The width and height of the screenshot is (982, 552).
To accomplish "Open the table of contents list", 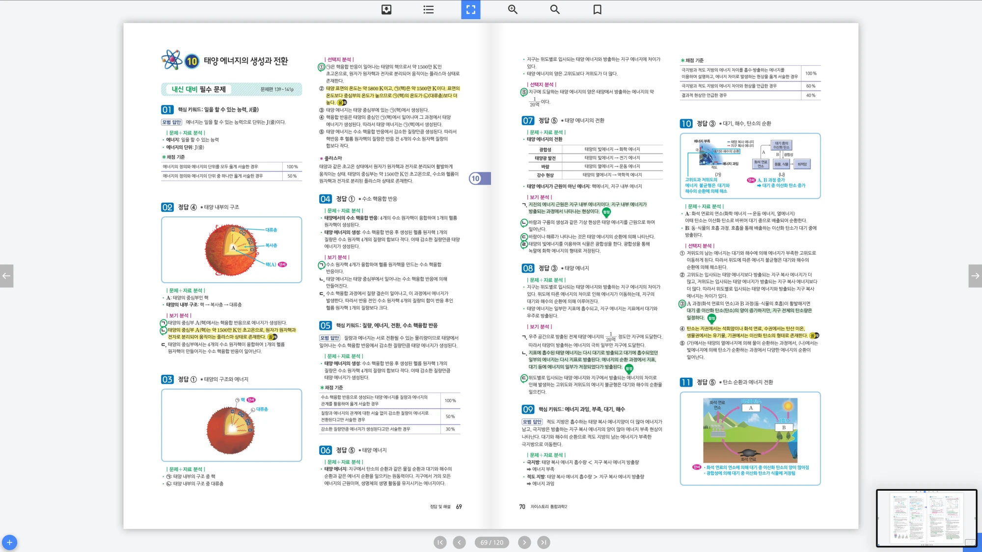I will tap(428, 9).
